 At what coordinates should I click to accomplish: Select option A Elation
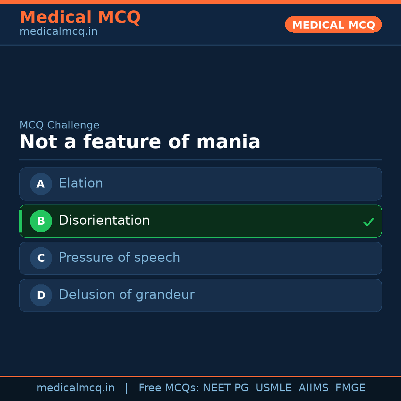tap(200, 184)
